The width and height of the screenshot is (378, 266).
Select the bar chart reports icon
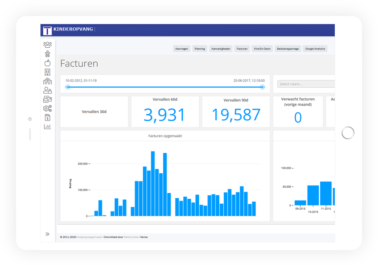(x=47, y=126)
